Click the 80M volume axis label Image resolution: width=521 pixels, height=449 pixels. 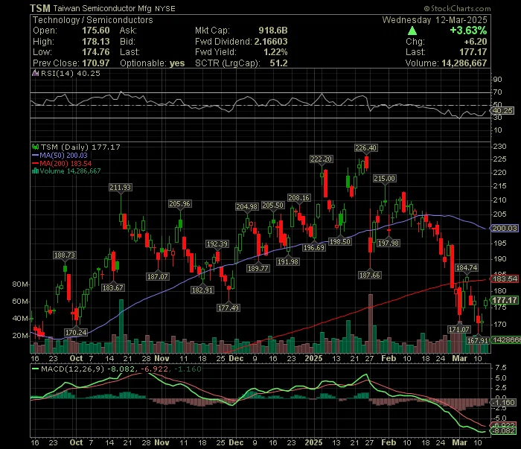pyautogui.click(x=20, y=284)
